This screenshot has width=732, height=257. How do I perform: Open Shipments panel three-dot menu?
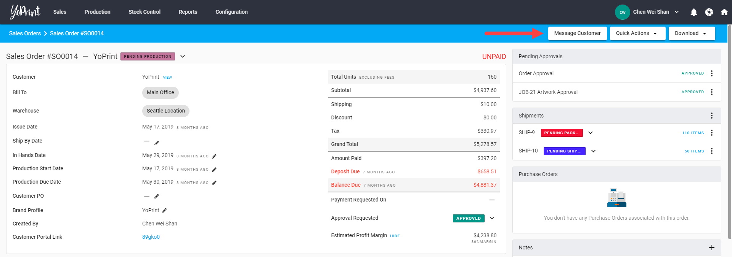click(712, 116)
